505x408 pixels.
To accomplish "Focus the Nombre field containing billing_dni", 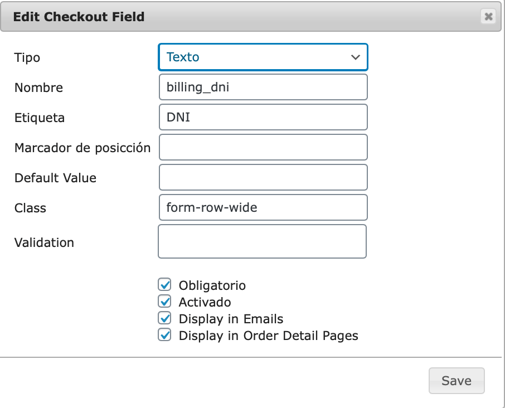I will 263,87.
